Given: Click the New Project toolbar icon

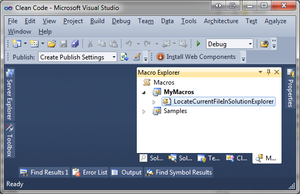Looking at the screenshot, I should tap(17, 44).
